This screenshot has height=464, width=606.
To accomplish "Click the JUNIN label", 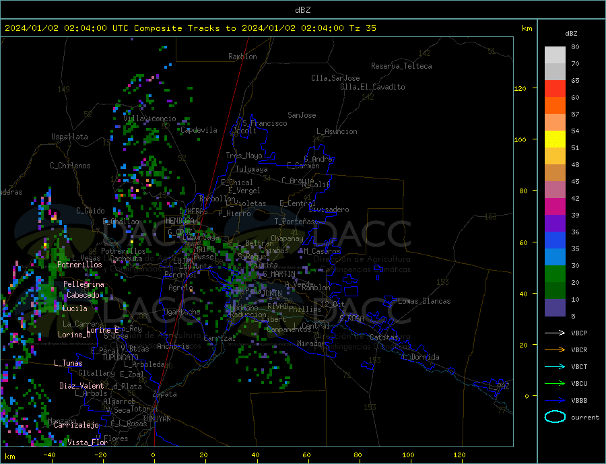I will click(273, 294).
